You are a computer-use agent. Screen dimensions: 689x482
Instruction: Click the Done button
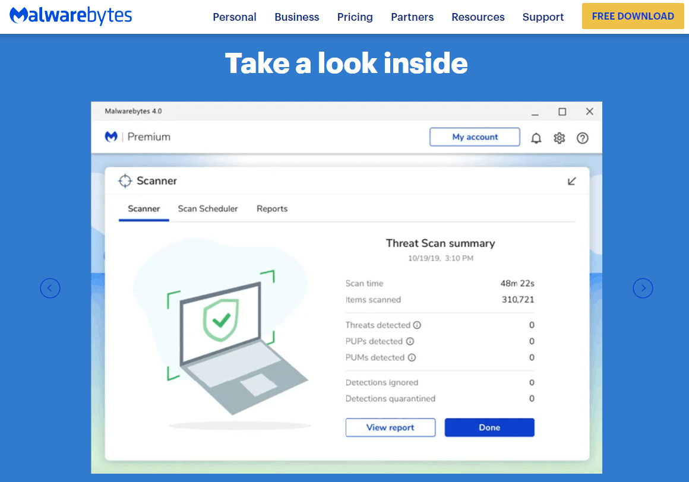tap(489, 427)
